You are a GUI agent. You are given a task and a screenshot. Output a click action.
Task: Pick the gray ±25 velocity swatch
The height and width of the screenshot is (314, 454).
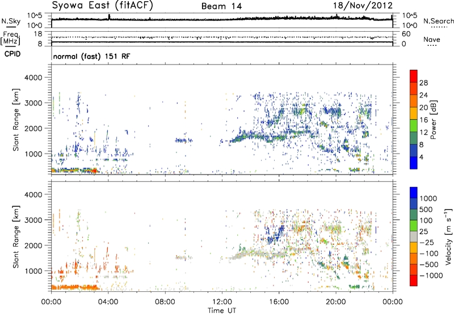tap(414, 236)
